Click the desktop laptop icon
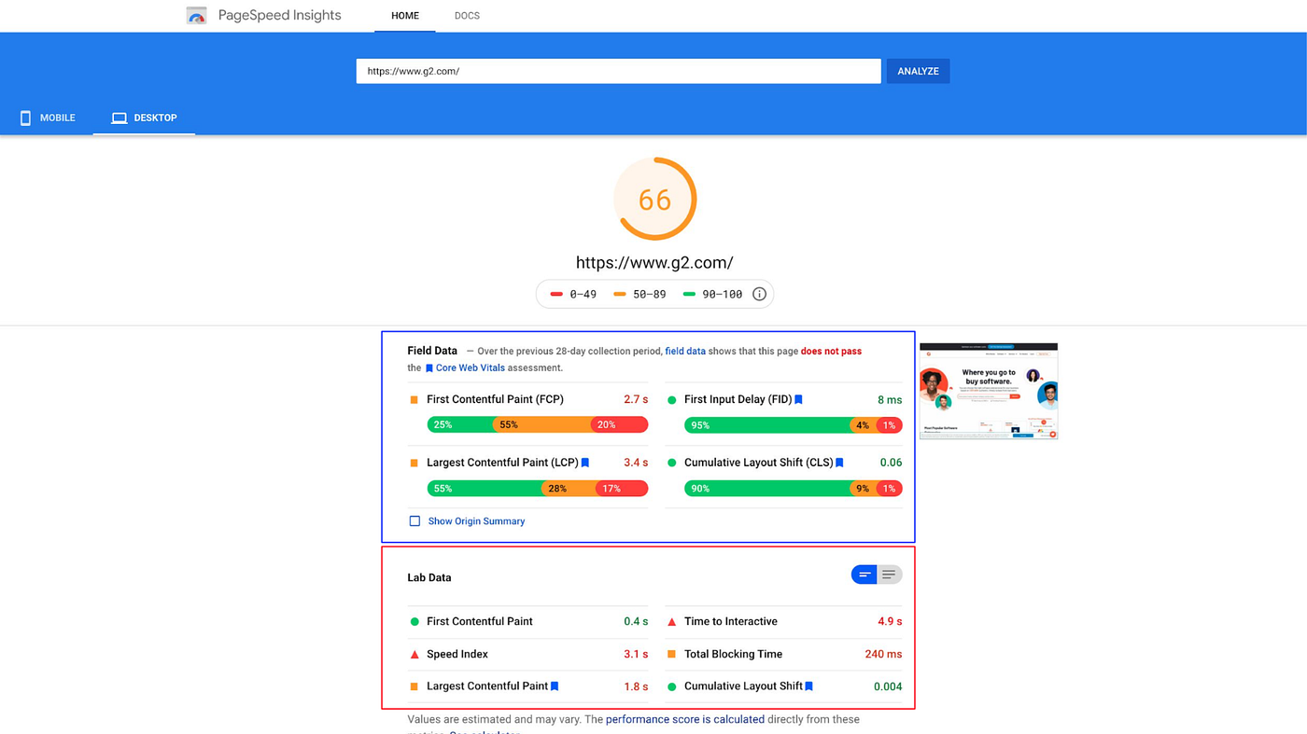 point(119,118)
